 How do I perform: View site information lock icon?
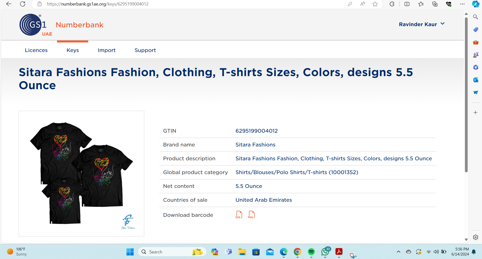(x=39, y=4)
